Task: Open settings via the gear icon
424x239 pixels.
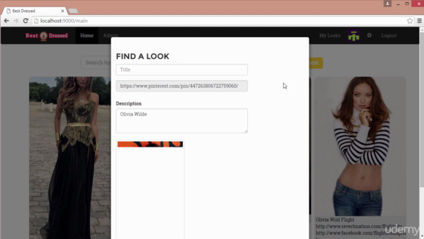Action: pos(369,35)
